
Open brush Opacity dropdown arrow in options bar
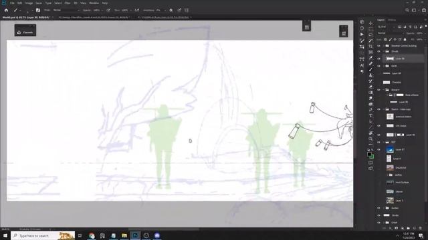(x=102, y=11)
